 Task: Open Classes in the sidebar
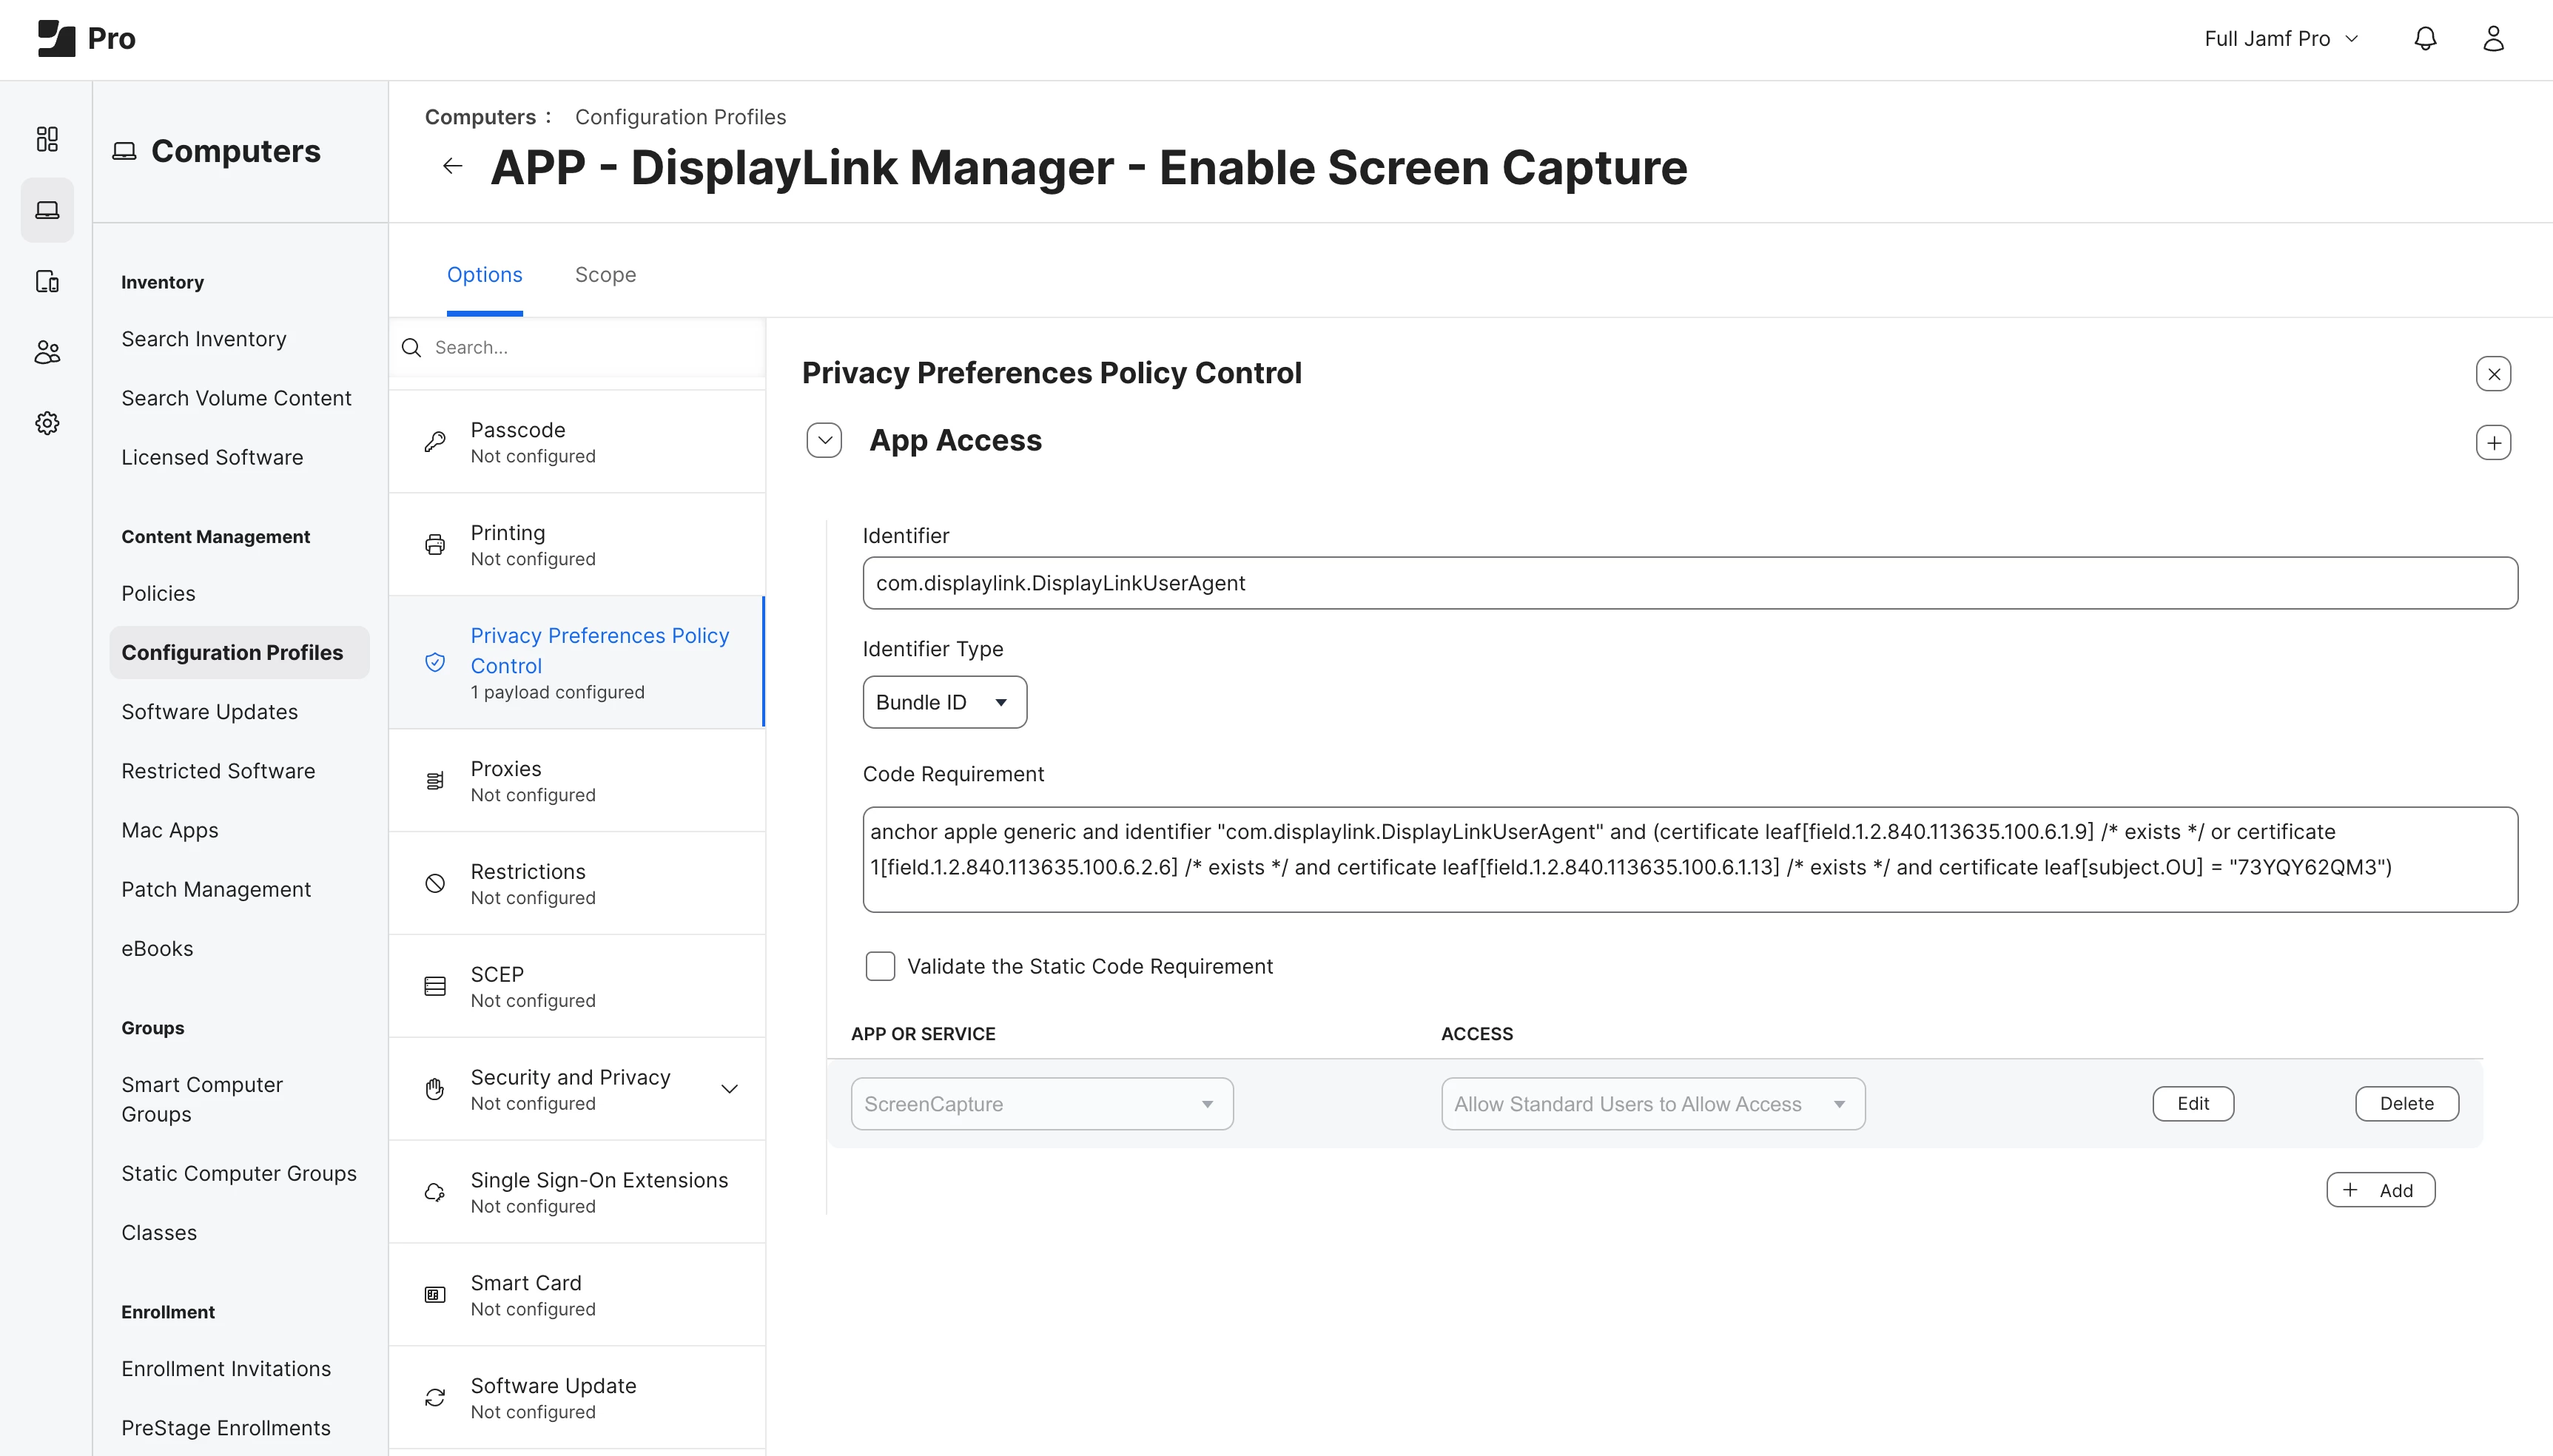pyautogui.click(x=159, y=1233)
